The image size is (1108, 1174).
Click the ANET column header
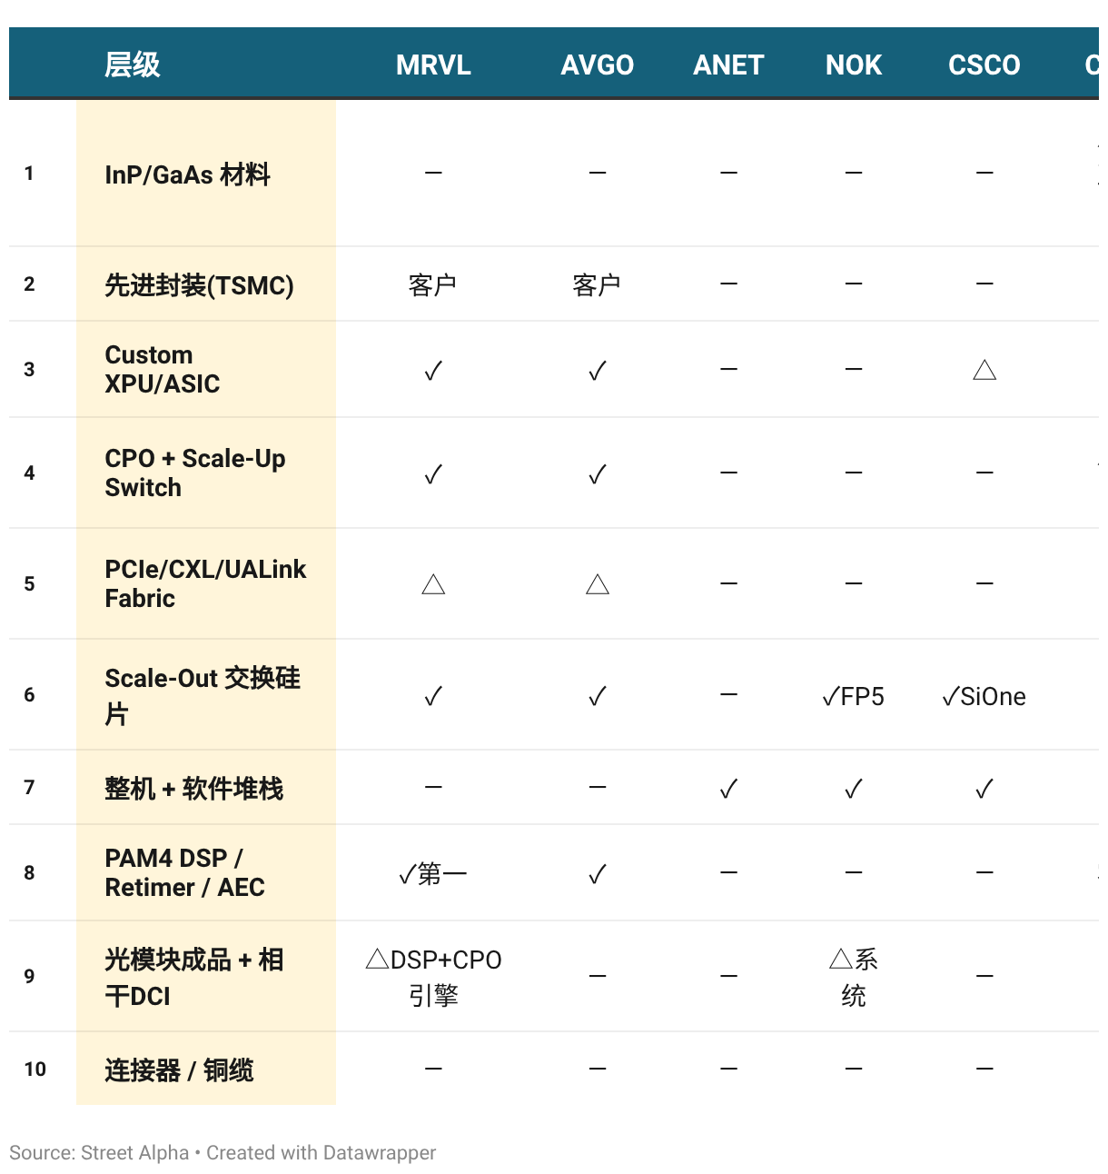point(728,65)
